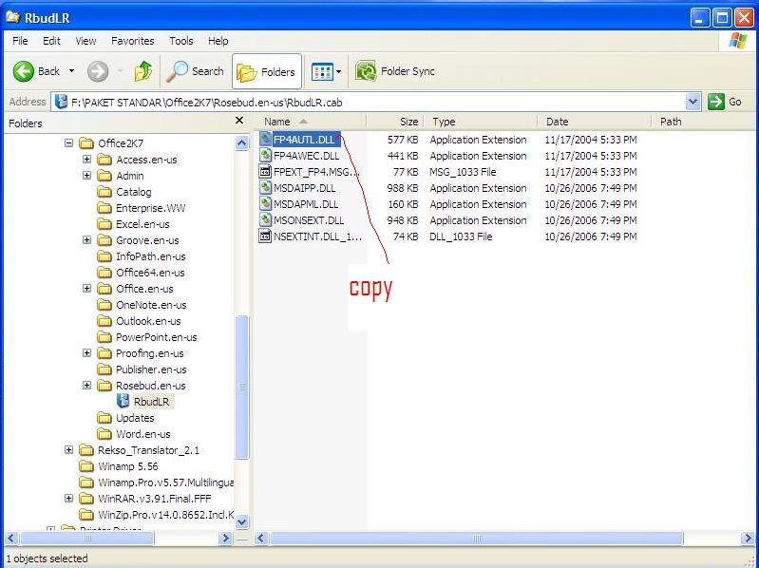
Task: Click the FP4AUTL.DLL file icon
Action: coord(265,140)
